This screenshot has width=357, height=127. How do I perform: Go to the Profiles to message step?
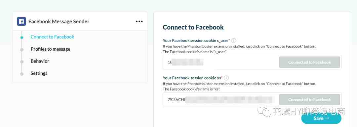50,49
